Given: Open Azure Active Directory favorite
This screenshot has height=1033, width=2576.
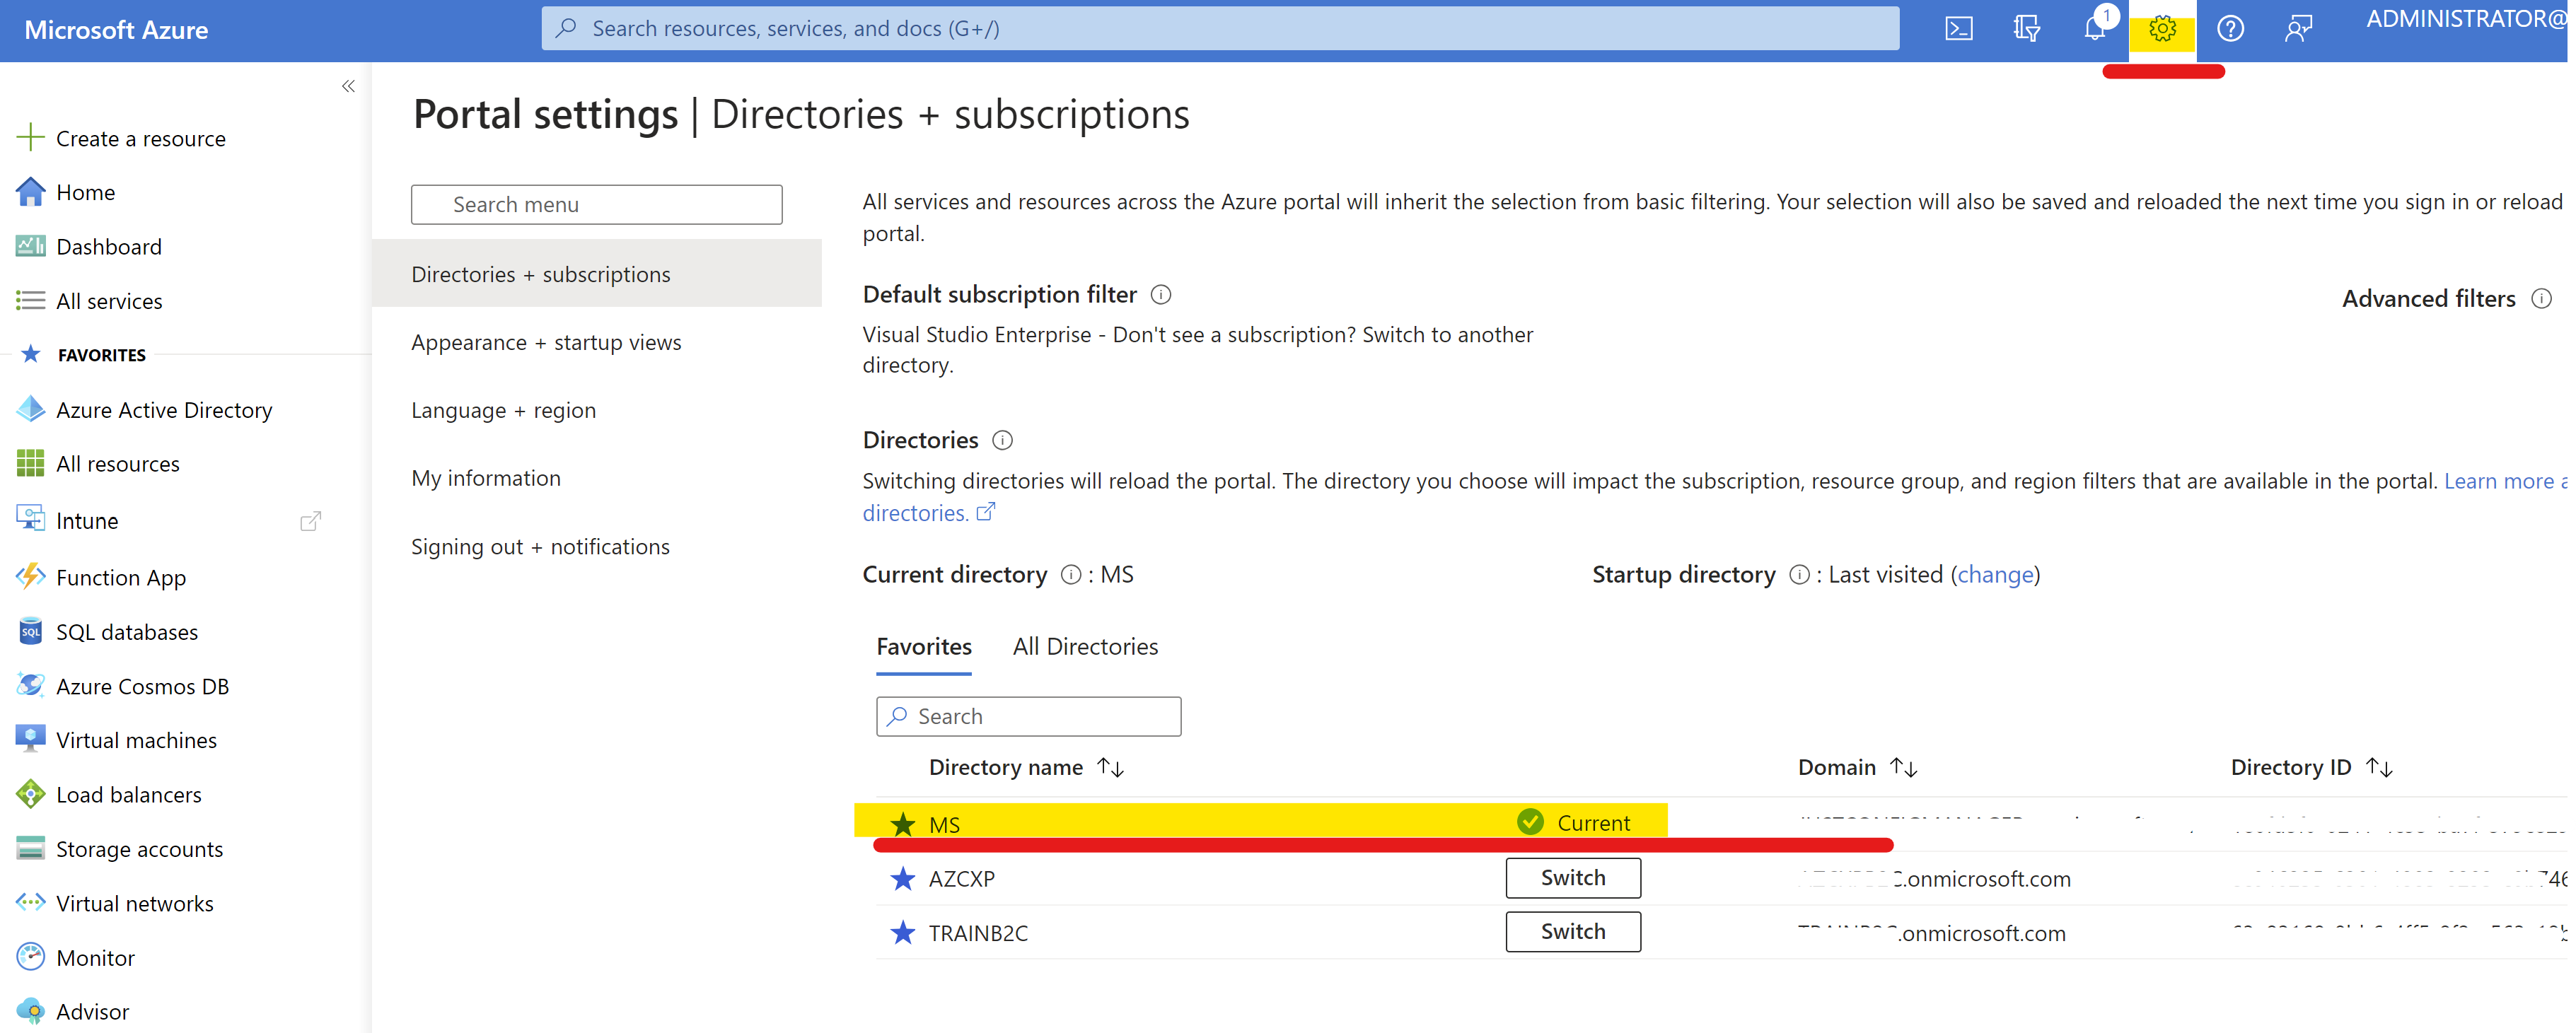Looking at the screenshot, I should coord(164,410).
